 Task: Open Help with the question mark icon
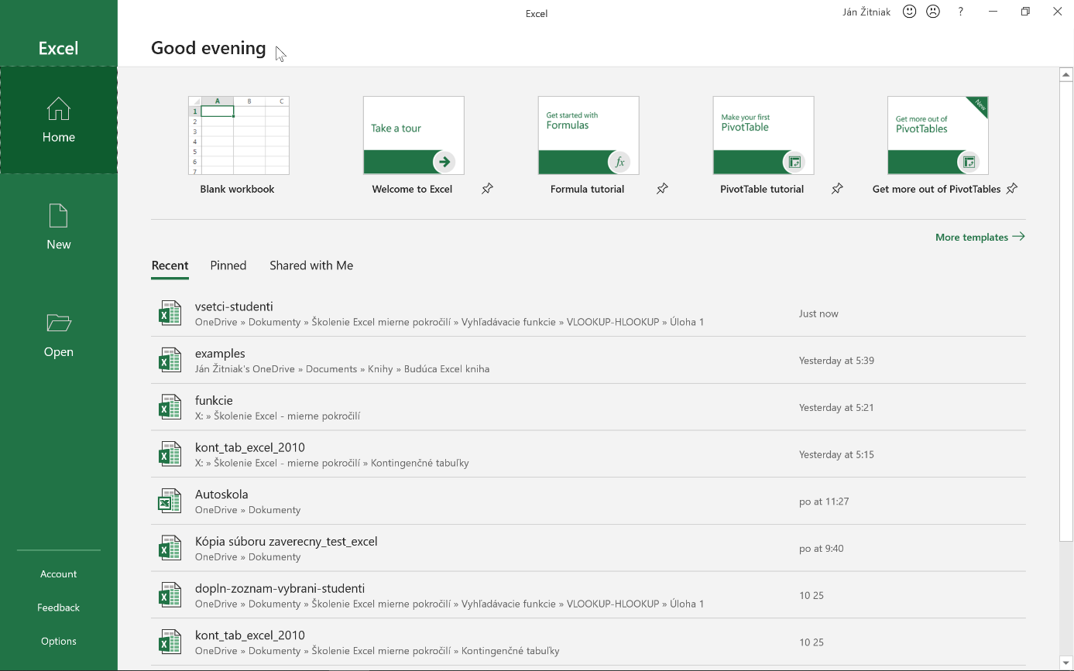961,12
